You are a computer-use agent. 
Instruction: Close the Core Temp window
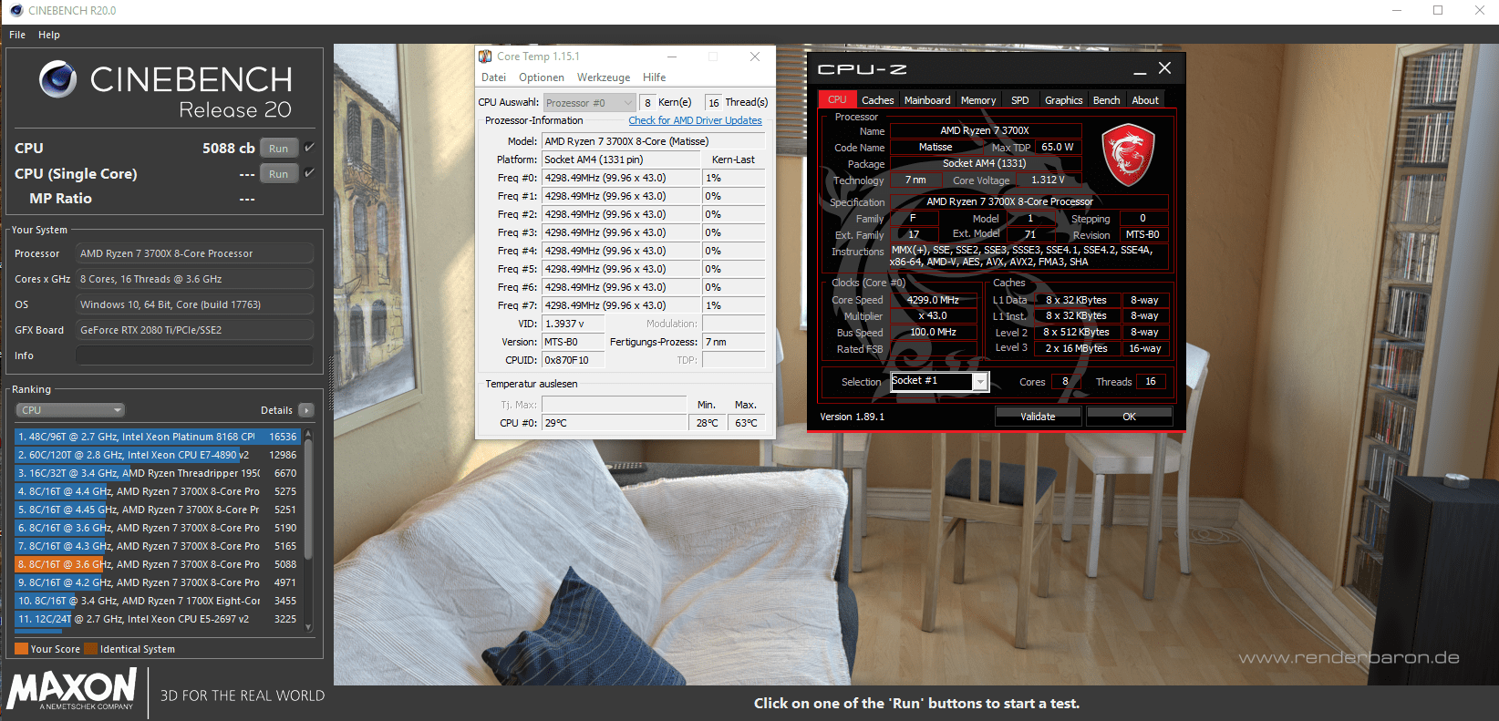(755, 57)
